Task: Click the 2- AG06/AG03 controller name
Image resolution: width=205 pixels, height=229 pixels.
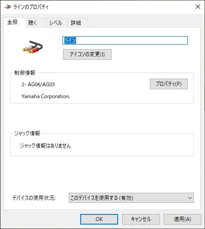Action: 38,84
